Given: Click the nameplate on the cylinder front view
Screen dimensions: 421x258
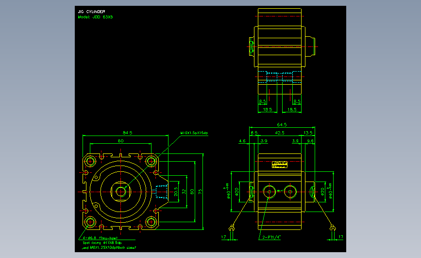Looking at the screenshot, I should pos(280,165).
